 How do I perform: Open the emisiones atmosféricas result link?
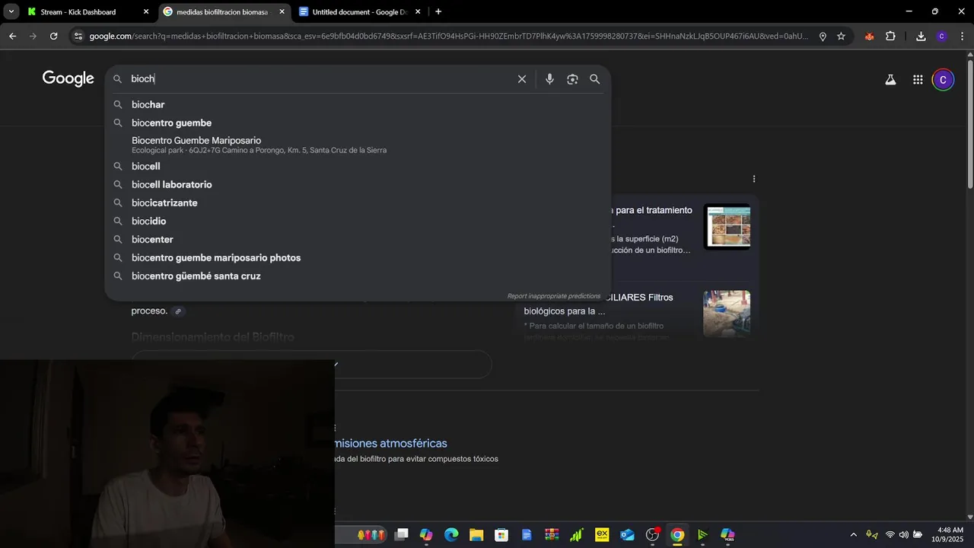(x=390, y=443)
